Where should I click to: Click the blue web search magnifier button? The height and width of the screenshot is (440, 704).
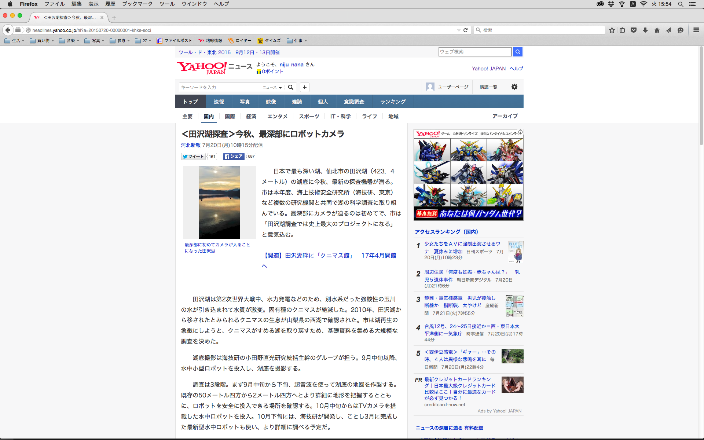pyautogui.click(x=517, y=52)
